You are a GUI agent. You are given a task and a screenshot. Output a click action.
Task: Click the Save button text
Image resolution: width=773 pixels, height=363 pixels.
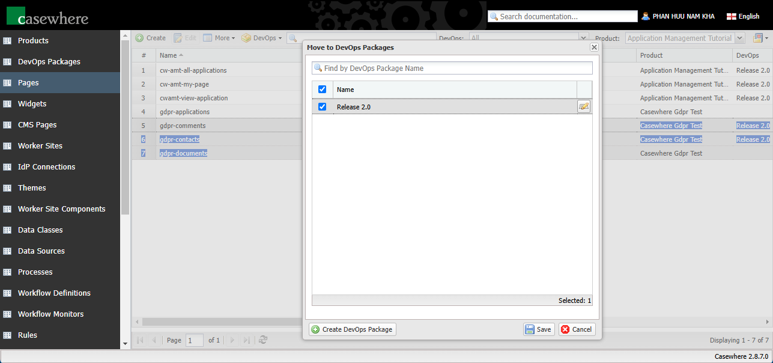(x=544, y=329)
